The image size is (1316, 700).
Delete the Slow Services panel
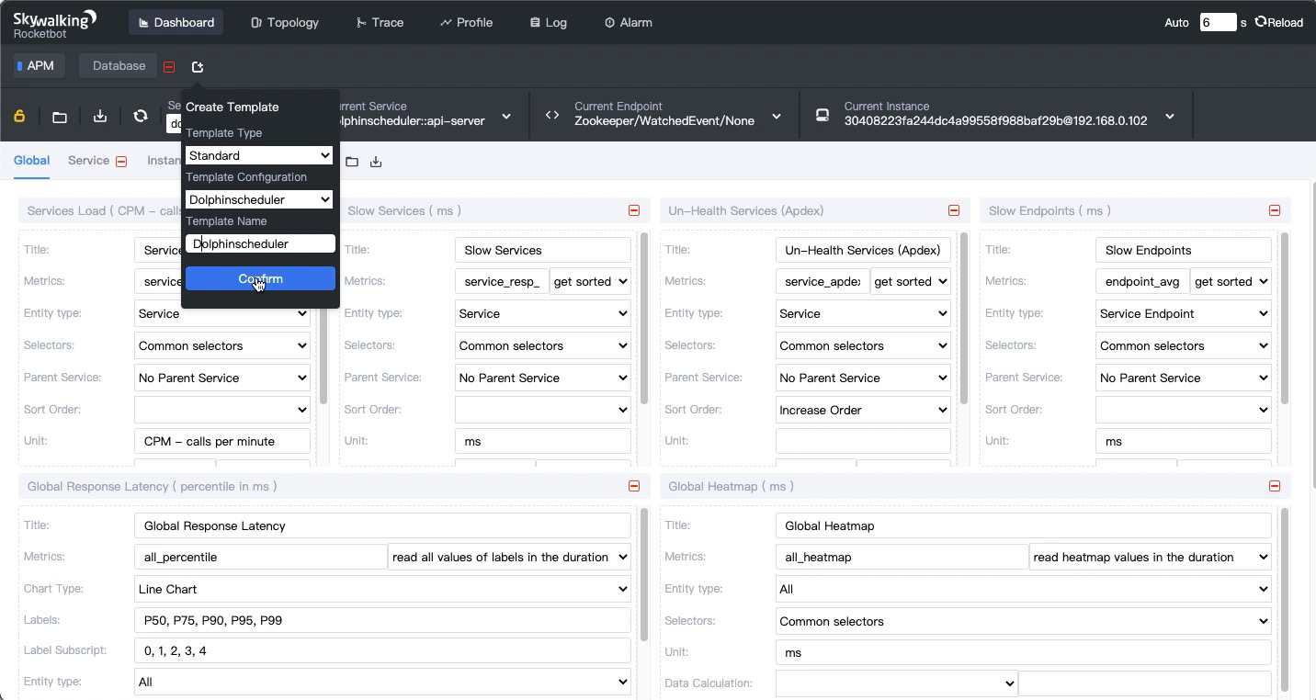(x=634, y=210)
